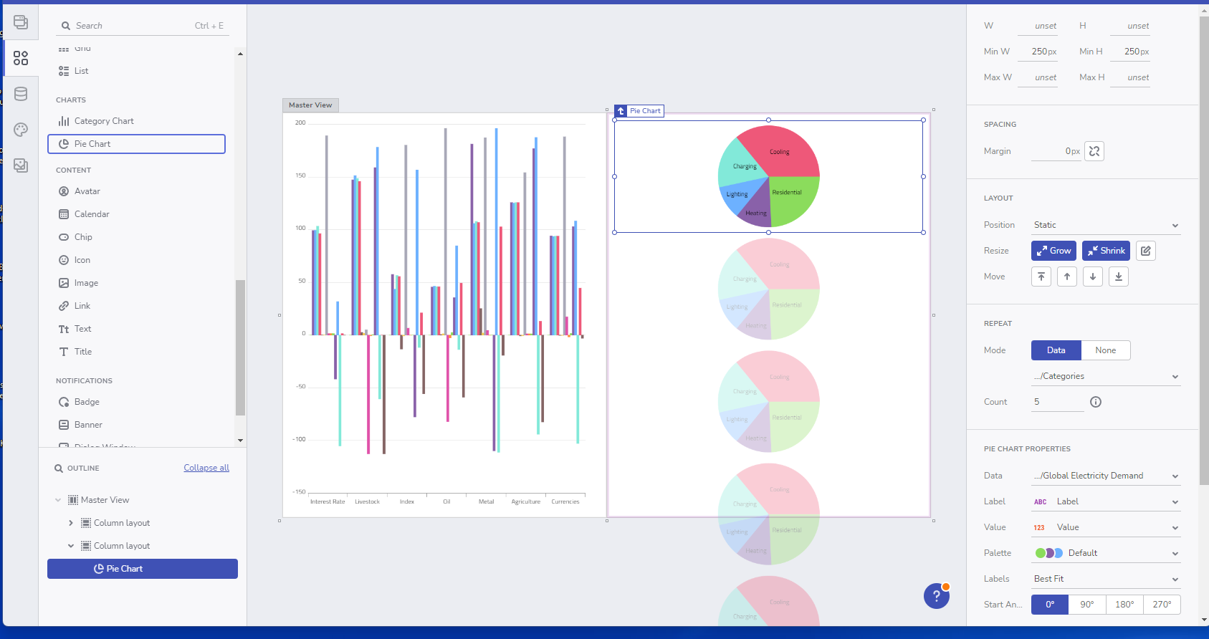Open the database icon in left rail

[x=21, y=94]
